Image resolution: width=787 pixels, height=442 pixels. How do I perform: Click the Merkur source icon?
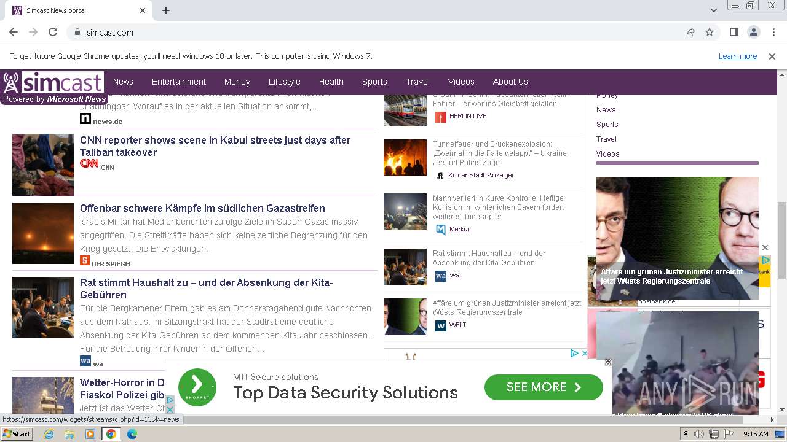[440, 230]
